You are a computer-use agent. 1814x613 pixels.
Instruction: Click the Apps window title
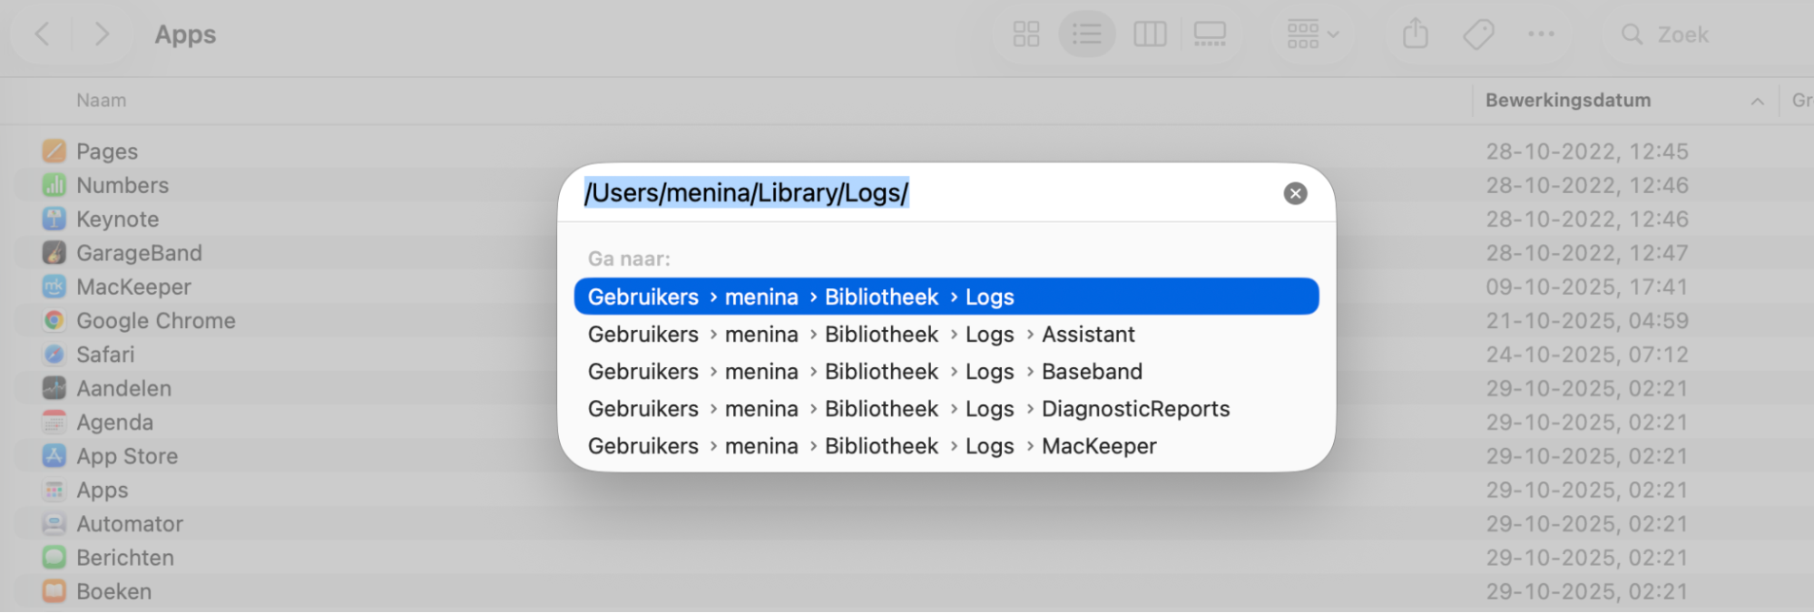pos(185,34)
